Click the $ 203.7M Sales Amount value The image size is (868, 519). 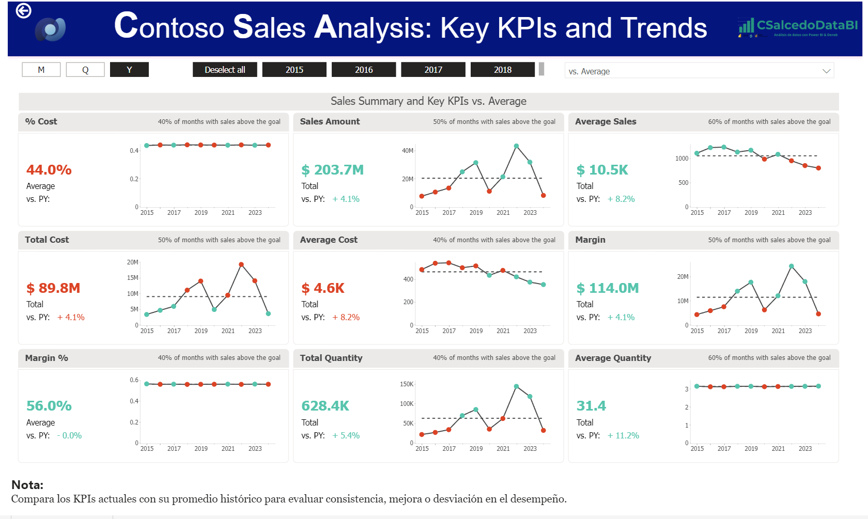(x=333, y=170)
